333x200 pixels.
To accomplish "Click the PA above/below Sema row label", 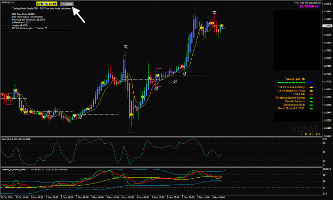I will tap(290, 98).
